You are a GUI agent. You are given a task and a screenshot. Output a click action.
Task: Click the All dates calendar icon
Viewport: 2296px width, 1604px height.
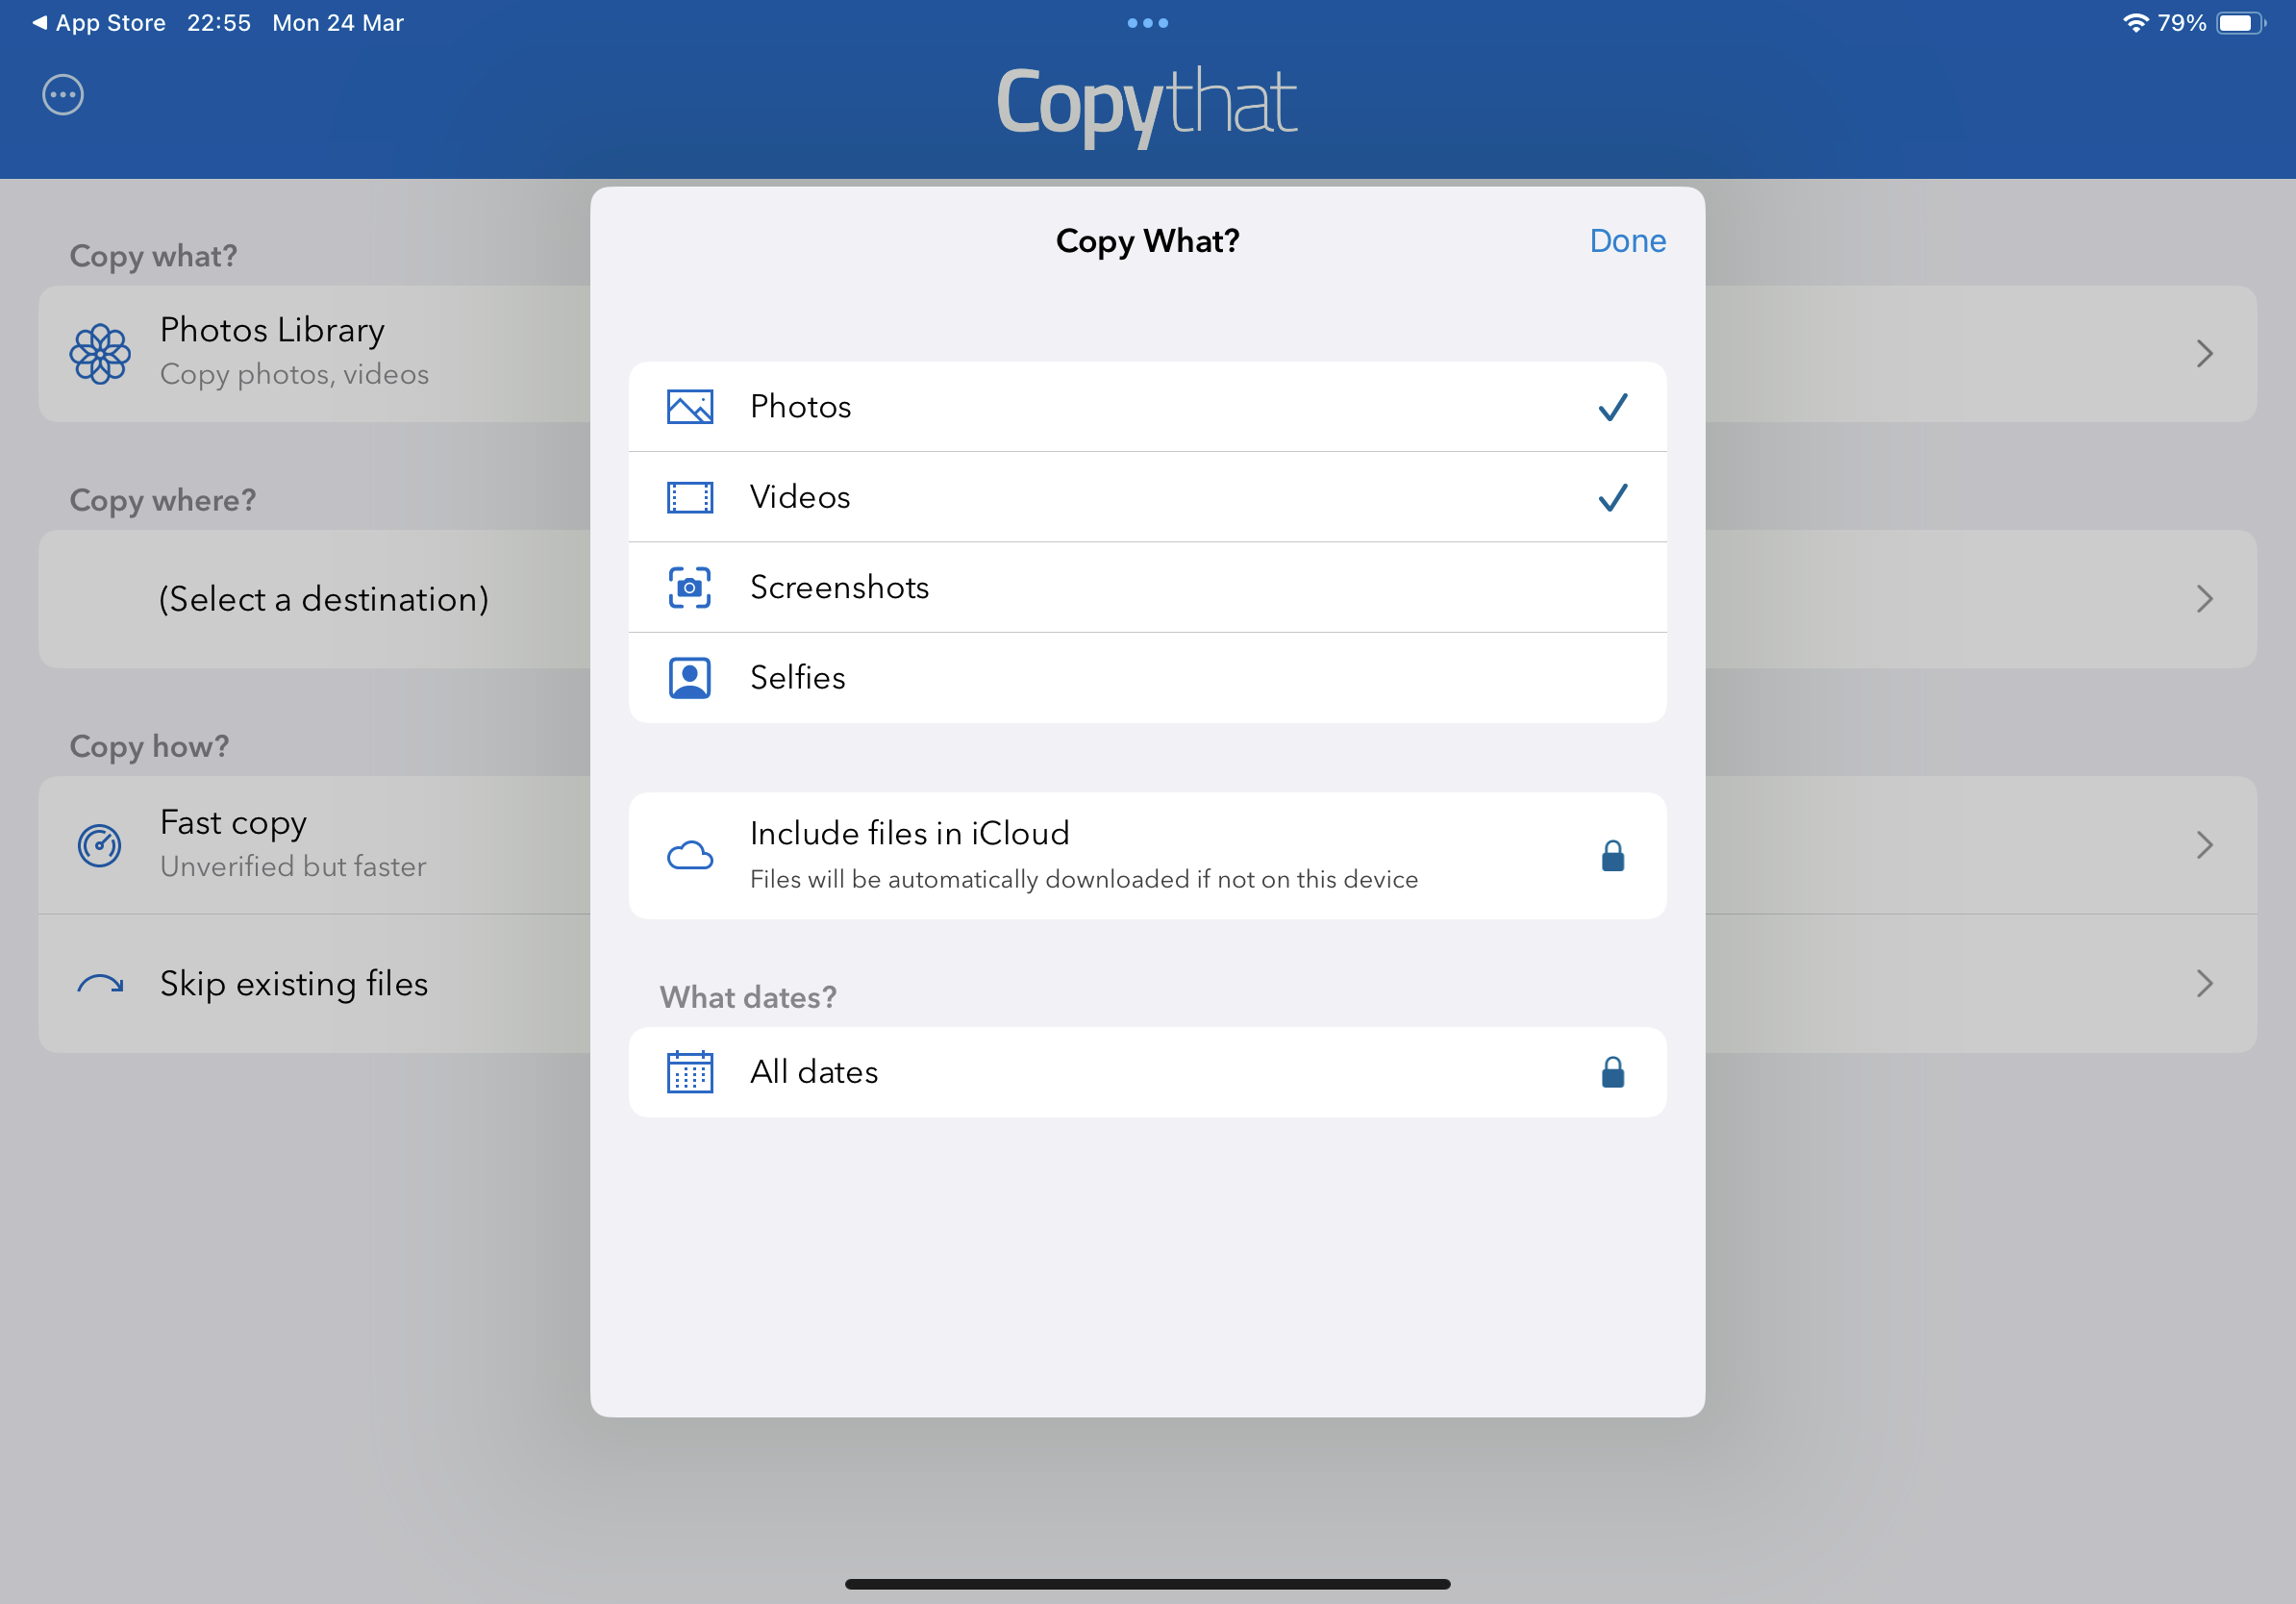(x=690, y=1072)
